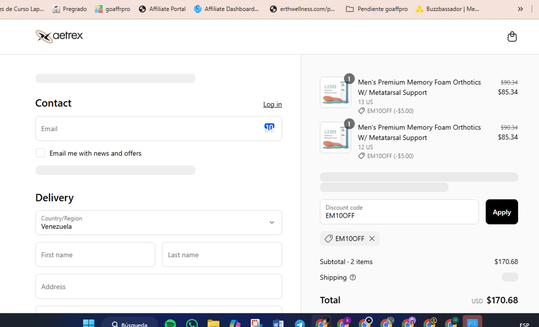Open the goaffrpro bookmark

[x=112, y=9]
